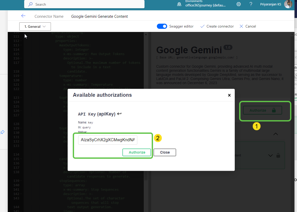Open the settings gear icon
Screen dimensions: 297x212
coord(238,4)
